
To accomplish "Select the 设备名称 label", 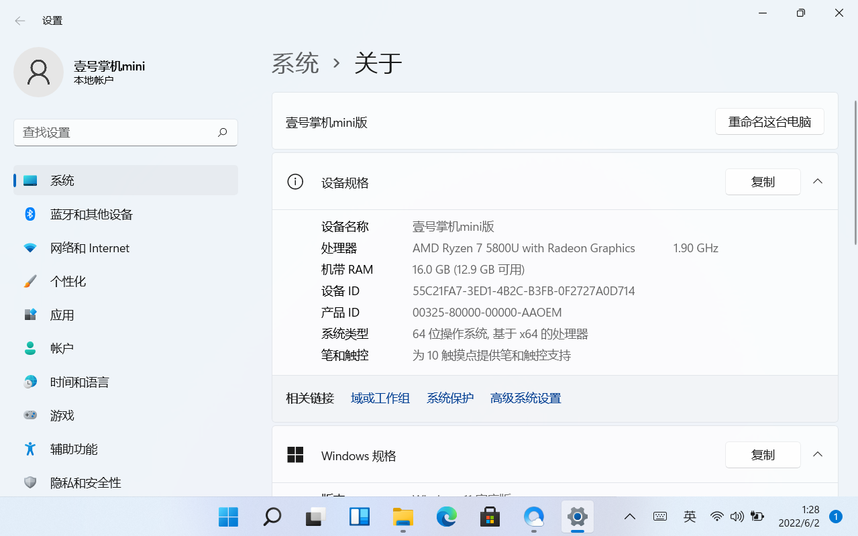I will (345, 226).
